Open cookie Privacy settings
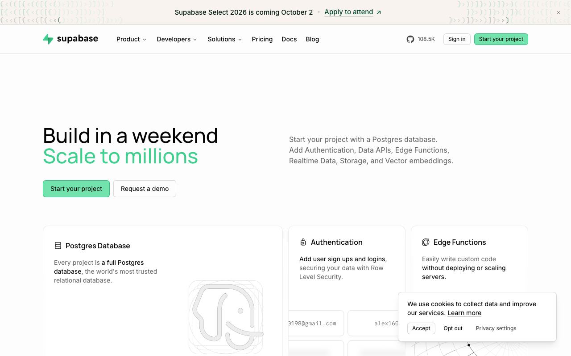This screenshot has width=571, height=356. pyautogui.click(x=496, y=328)
